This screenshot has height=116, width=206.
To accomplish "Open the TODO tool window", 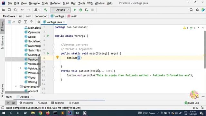I will (74, 103).
